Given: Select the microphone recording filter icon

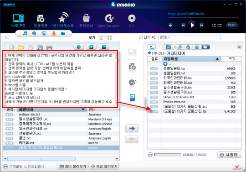Looking at the screenshot, I should 54,33.
